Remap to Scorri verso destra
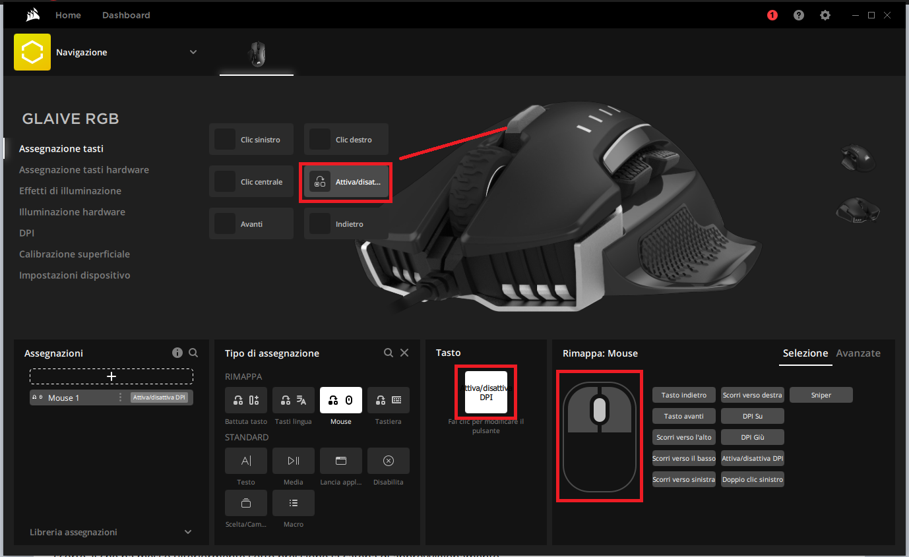 click(753, 395)
